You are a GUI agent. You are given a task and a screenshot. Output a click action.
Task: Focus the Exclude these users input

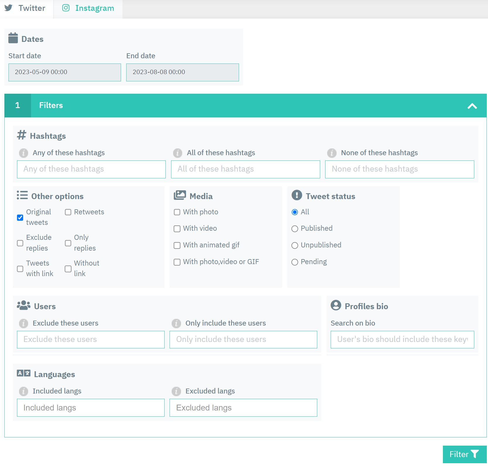(x=91, y=340)
